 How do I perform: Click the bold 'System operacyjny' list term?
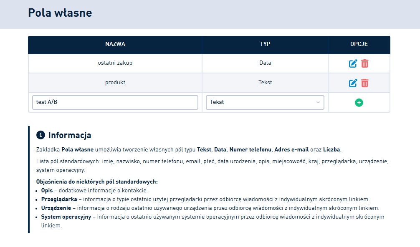click(66, 217)
